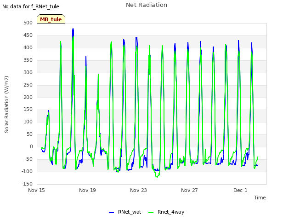Click the 200 y-axis tick label
The height and width of the screenshot is (221, 294).
point(28,97)
